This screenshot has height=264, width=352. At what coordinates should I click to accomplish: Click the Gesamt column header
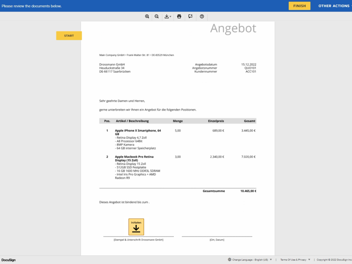pos(250,121)
